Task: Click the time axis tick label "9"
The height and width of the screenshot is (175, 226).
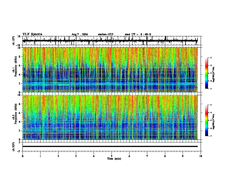Action: point(183,156)
